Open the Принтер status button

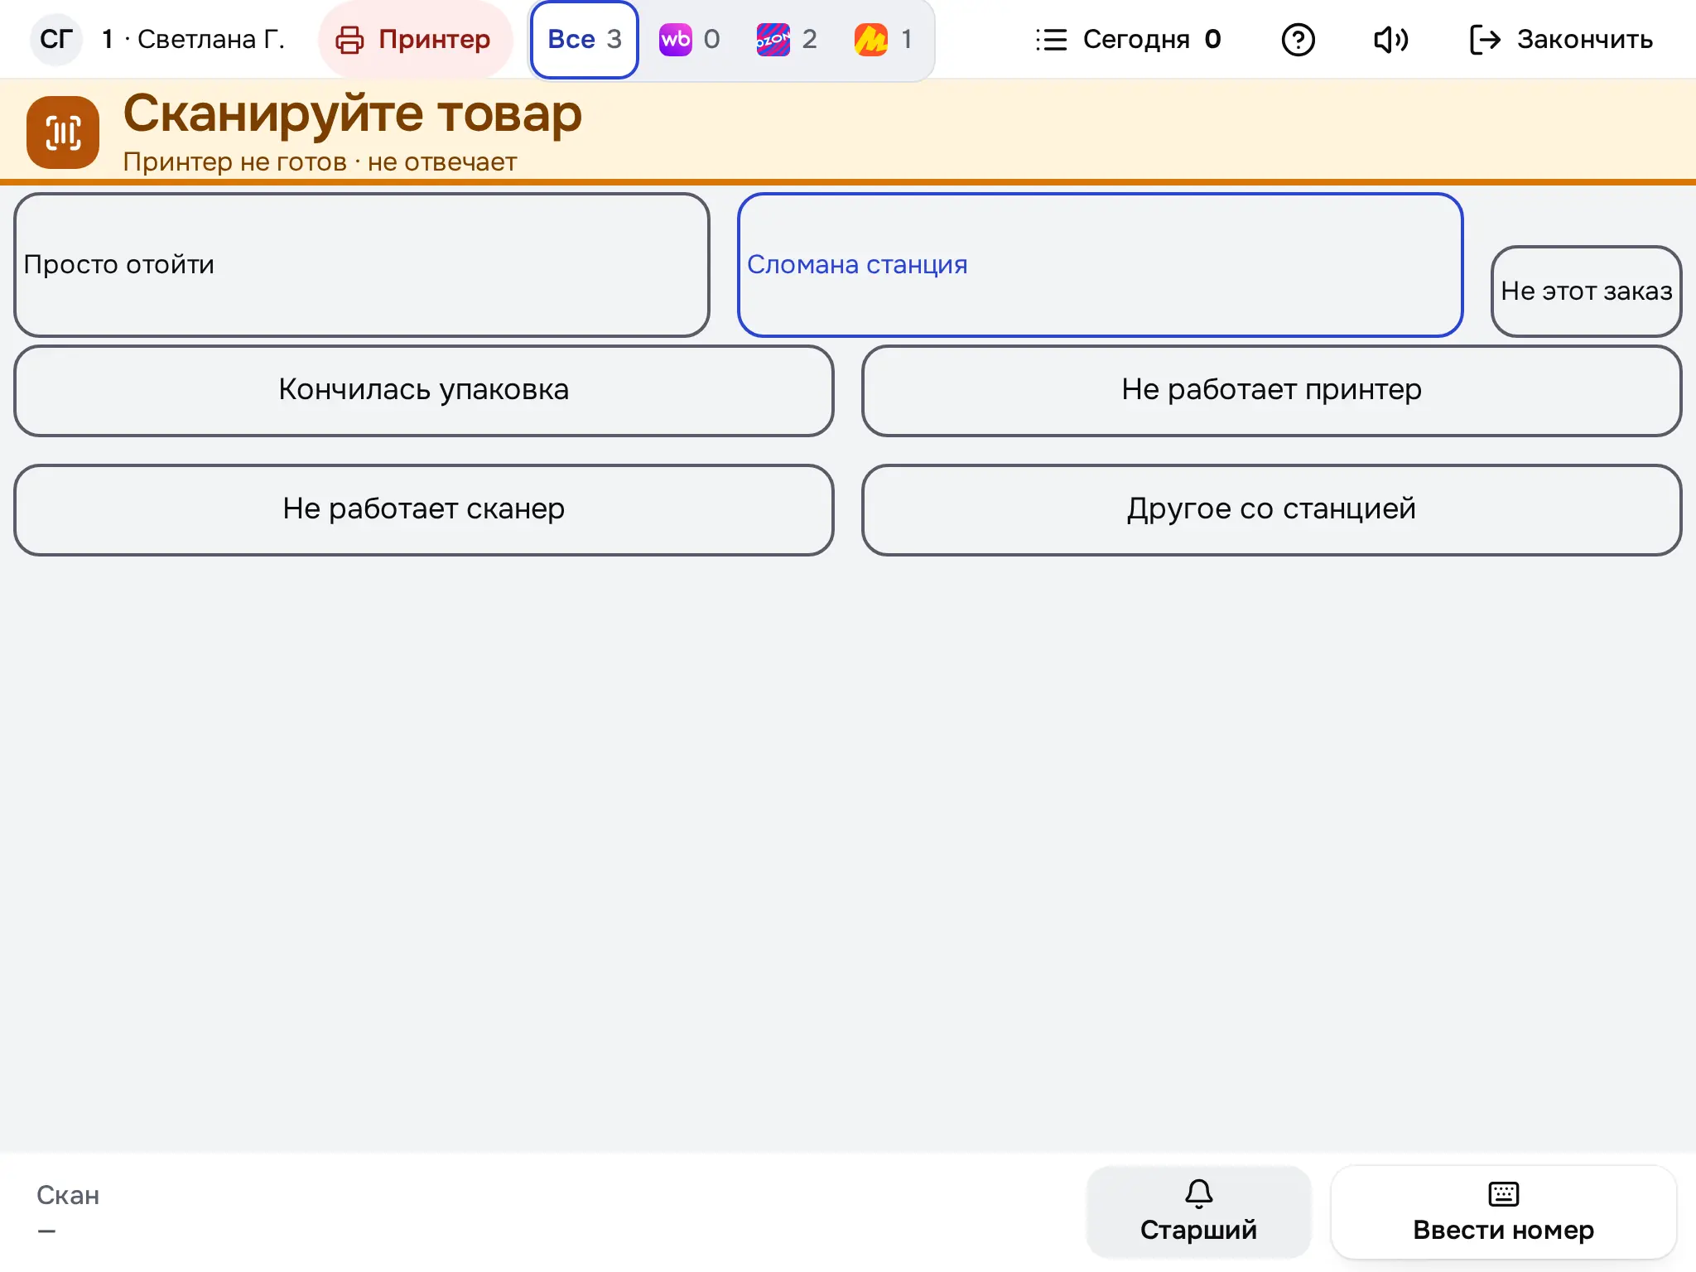pos(415,39)
